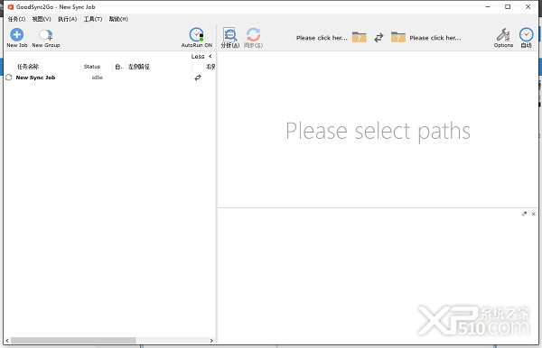Close the GoodSync2Go window
542x348 pixels.
tap(528, 7)
